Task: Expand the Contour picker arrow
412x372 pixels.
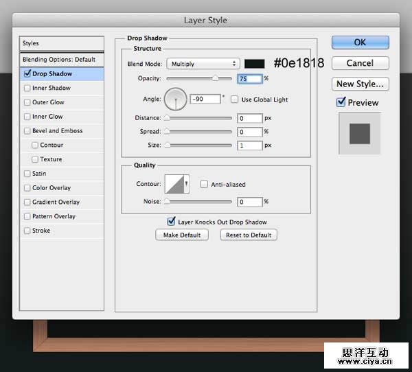Action: pyautogui.click(x=185, y=184)
